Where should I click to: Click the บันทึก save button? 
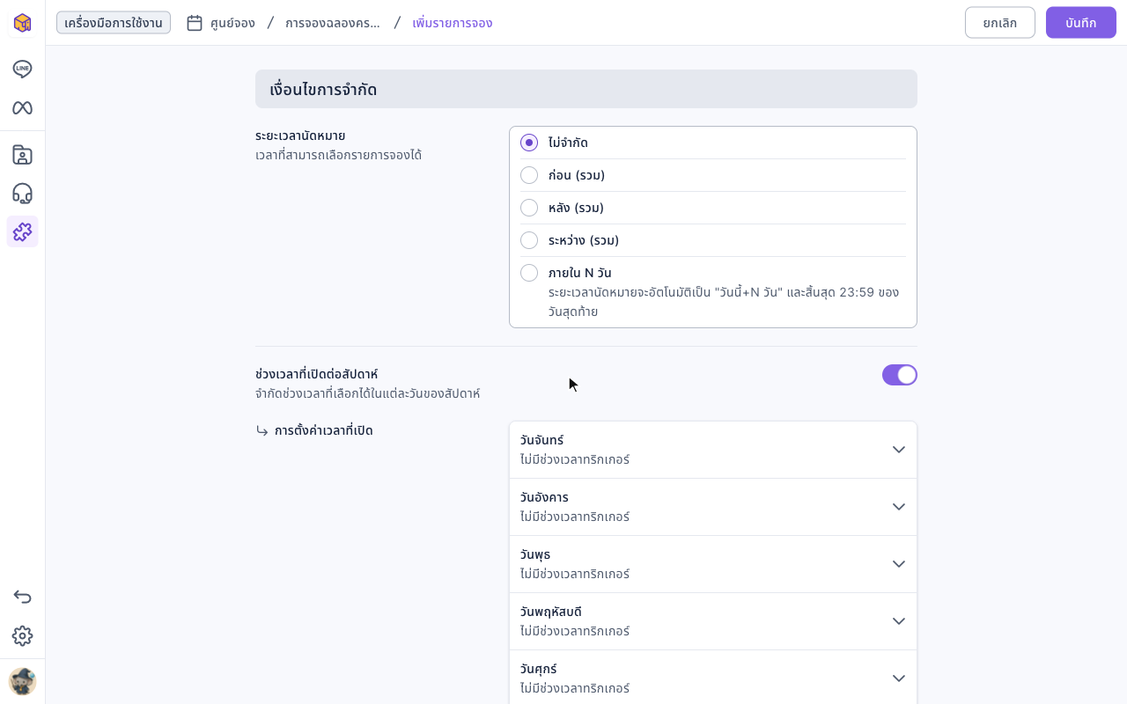[x=1081, y=23]
